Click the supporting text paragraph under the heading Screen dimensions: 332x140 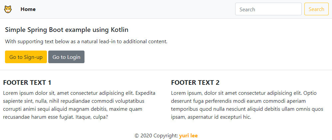tap(86, 42)
